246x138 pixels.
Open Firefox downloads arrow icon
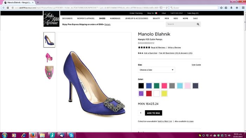click(x=231, y=8)
